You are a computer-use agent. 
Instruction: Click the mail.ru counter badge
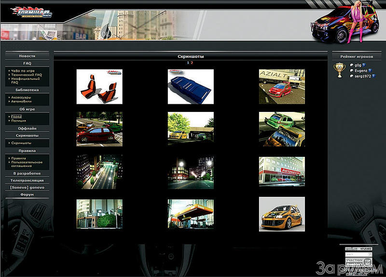click(x=358, y=249)
